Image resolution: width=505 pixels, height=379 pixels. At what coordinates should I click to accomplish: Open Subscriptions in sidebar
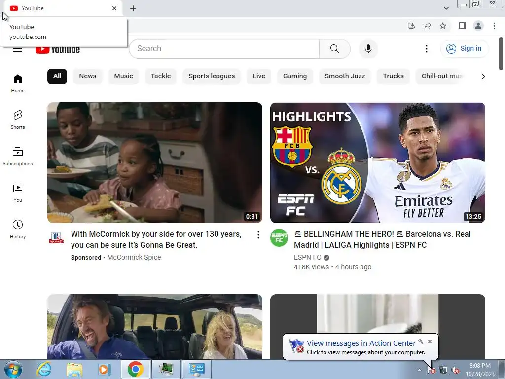coord(18,156)
